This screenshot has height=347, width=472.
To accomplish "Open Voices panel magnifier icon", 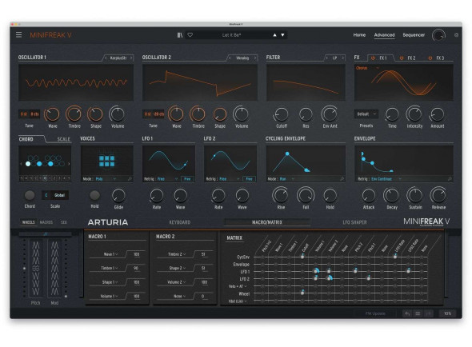I will [x=130, y=179].
